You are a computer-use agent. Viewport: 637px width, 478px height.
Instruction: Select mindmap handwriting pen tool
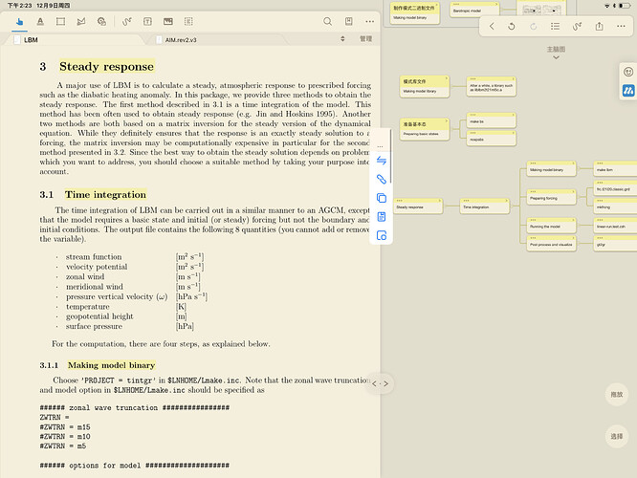click(577, 27)
